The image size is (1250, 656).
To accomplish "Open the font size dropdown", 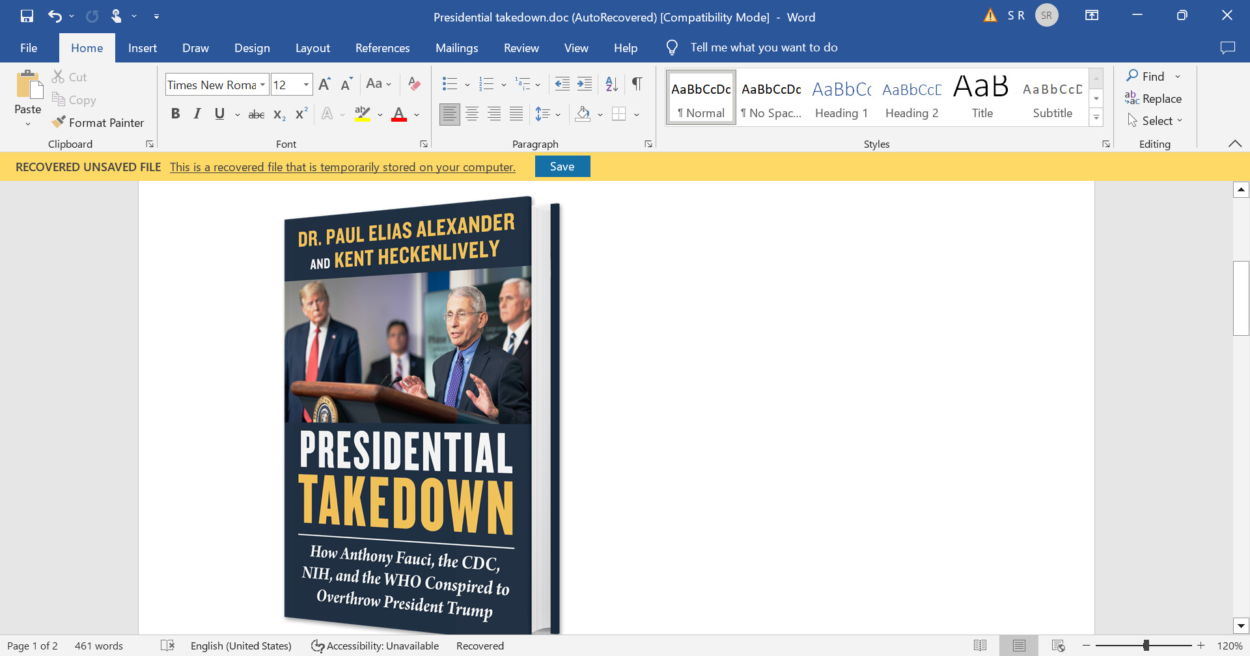I will click(306, 85).
